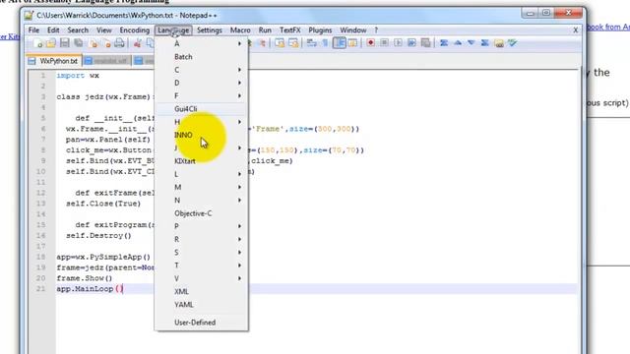Open the Settings menu
The width and height of the screenshot is (630, 354).
click(x=210, y=30)
